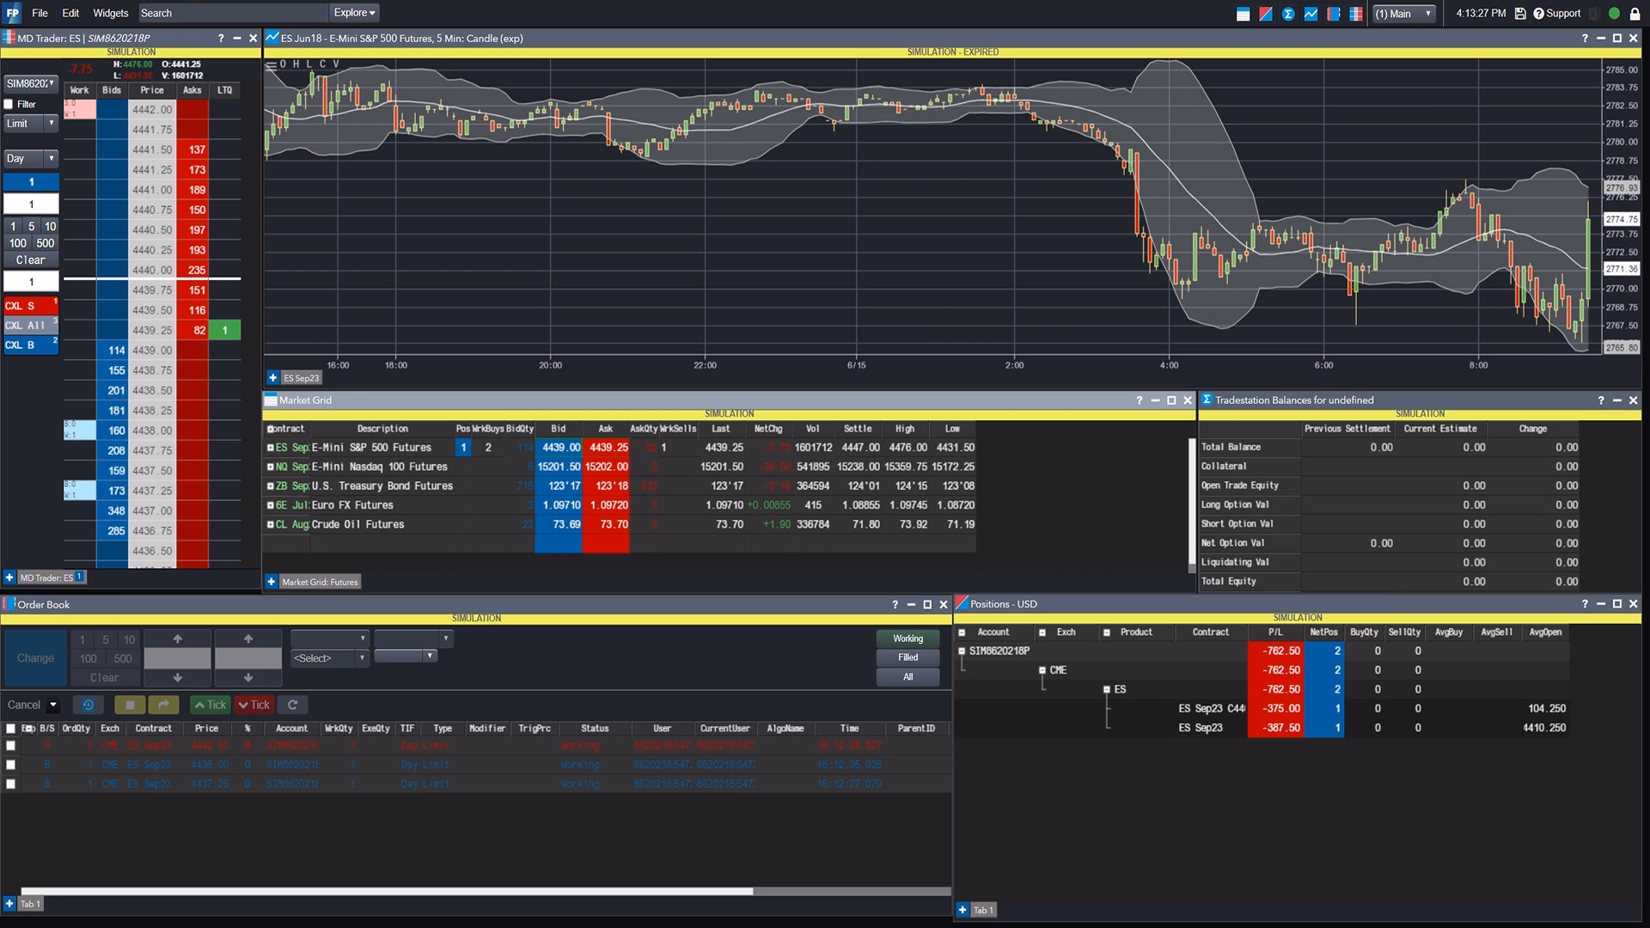Viewport: 1650px width, 928px height.
Task: Open Balances widget using the sigma icon
Action: (1289, 13)
